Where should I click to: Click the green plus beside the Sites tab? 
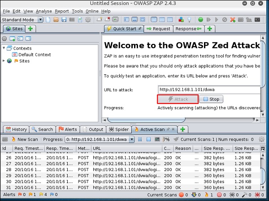(30, 29)
